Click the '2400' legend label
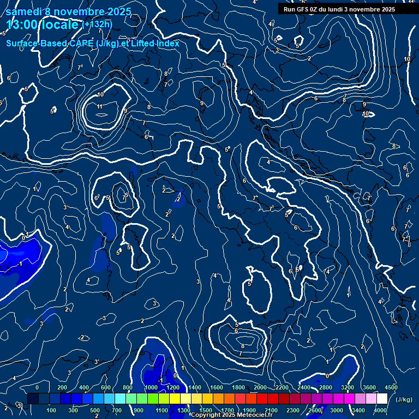419x419 pixels. click(304, 387)
